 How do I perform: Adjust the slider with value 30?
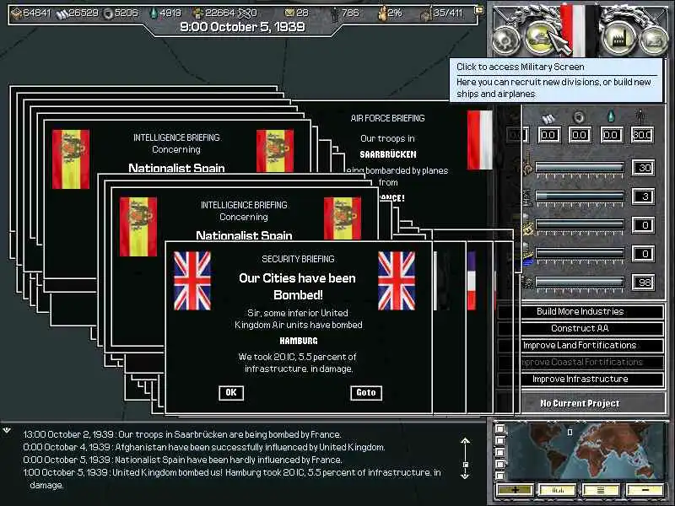[580, 167]
